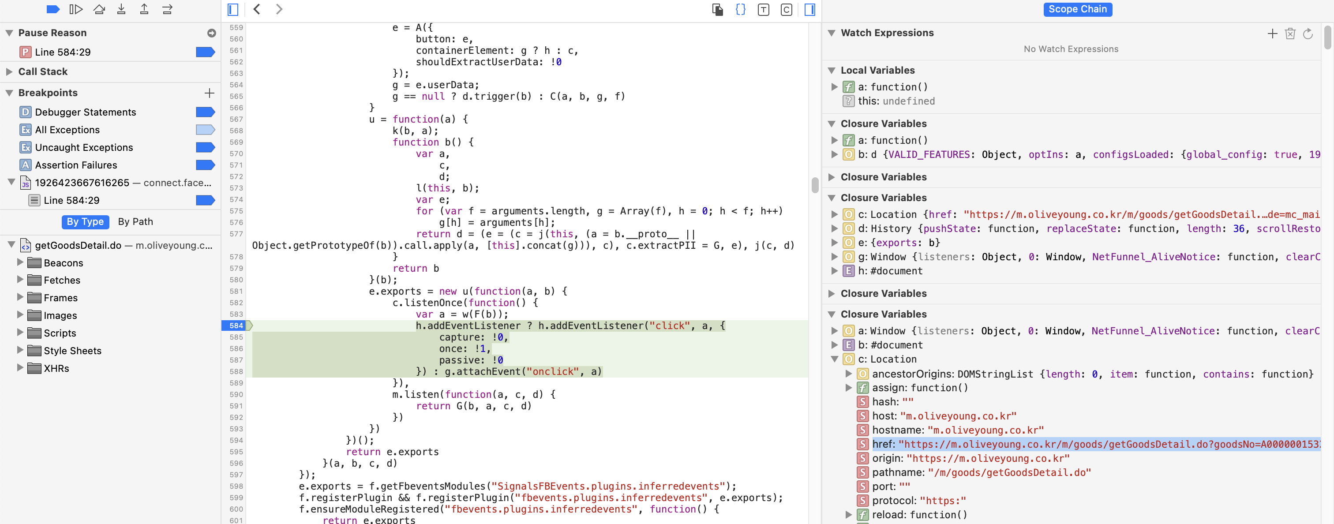1334x524 pixels.
Task: Click the add watch expression plus icon
Action: 1272,34
